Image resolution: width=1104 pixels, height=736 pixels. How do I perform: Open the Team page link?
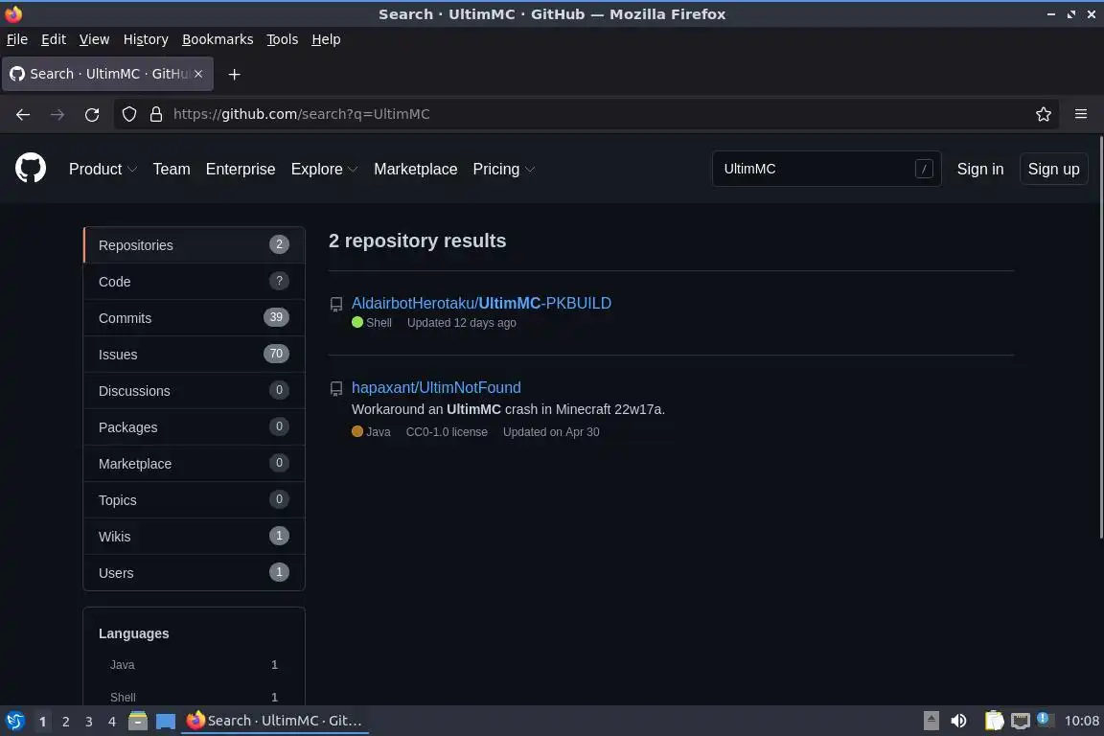tap(172, 169)
